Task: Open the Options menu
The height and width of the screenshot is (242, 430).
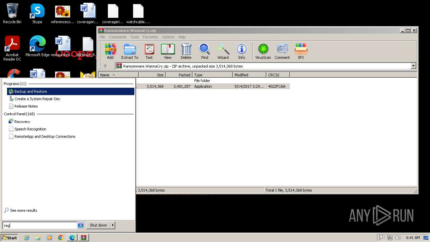Action: coord(168,37)
